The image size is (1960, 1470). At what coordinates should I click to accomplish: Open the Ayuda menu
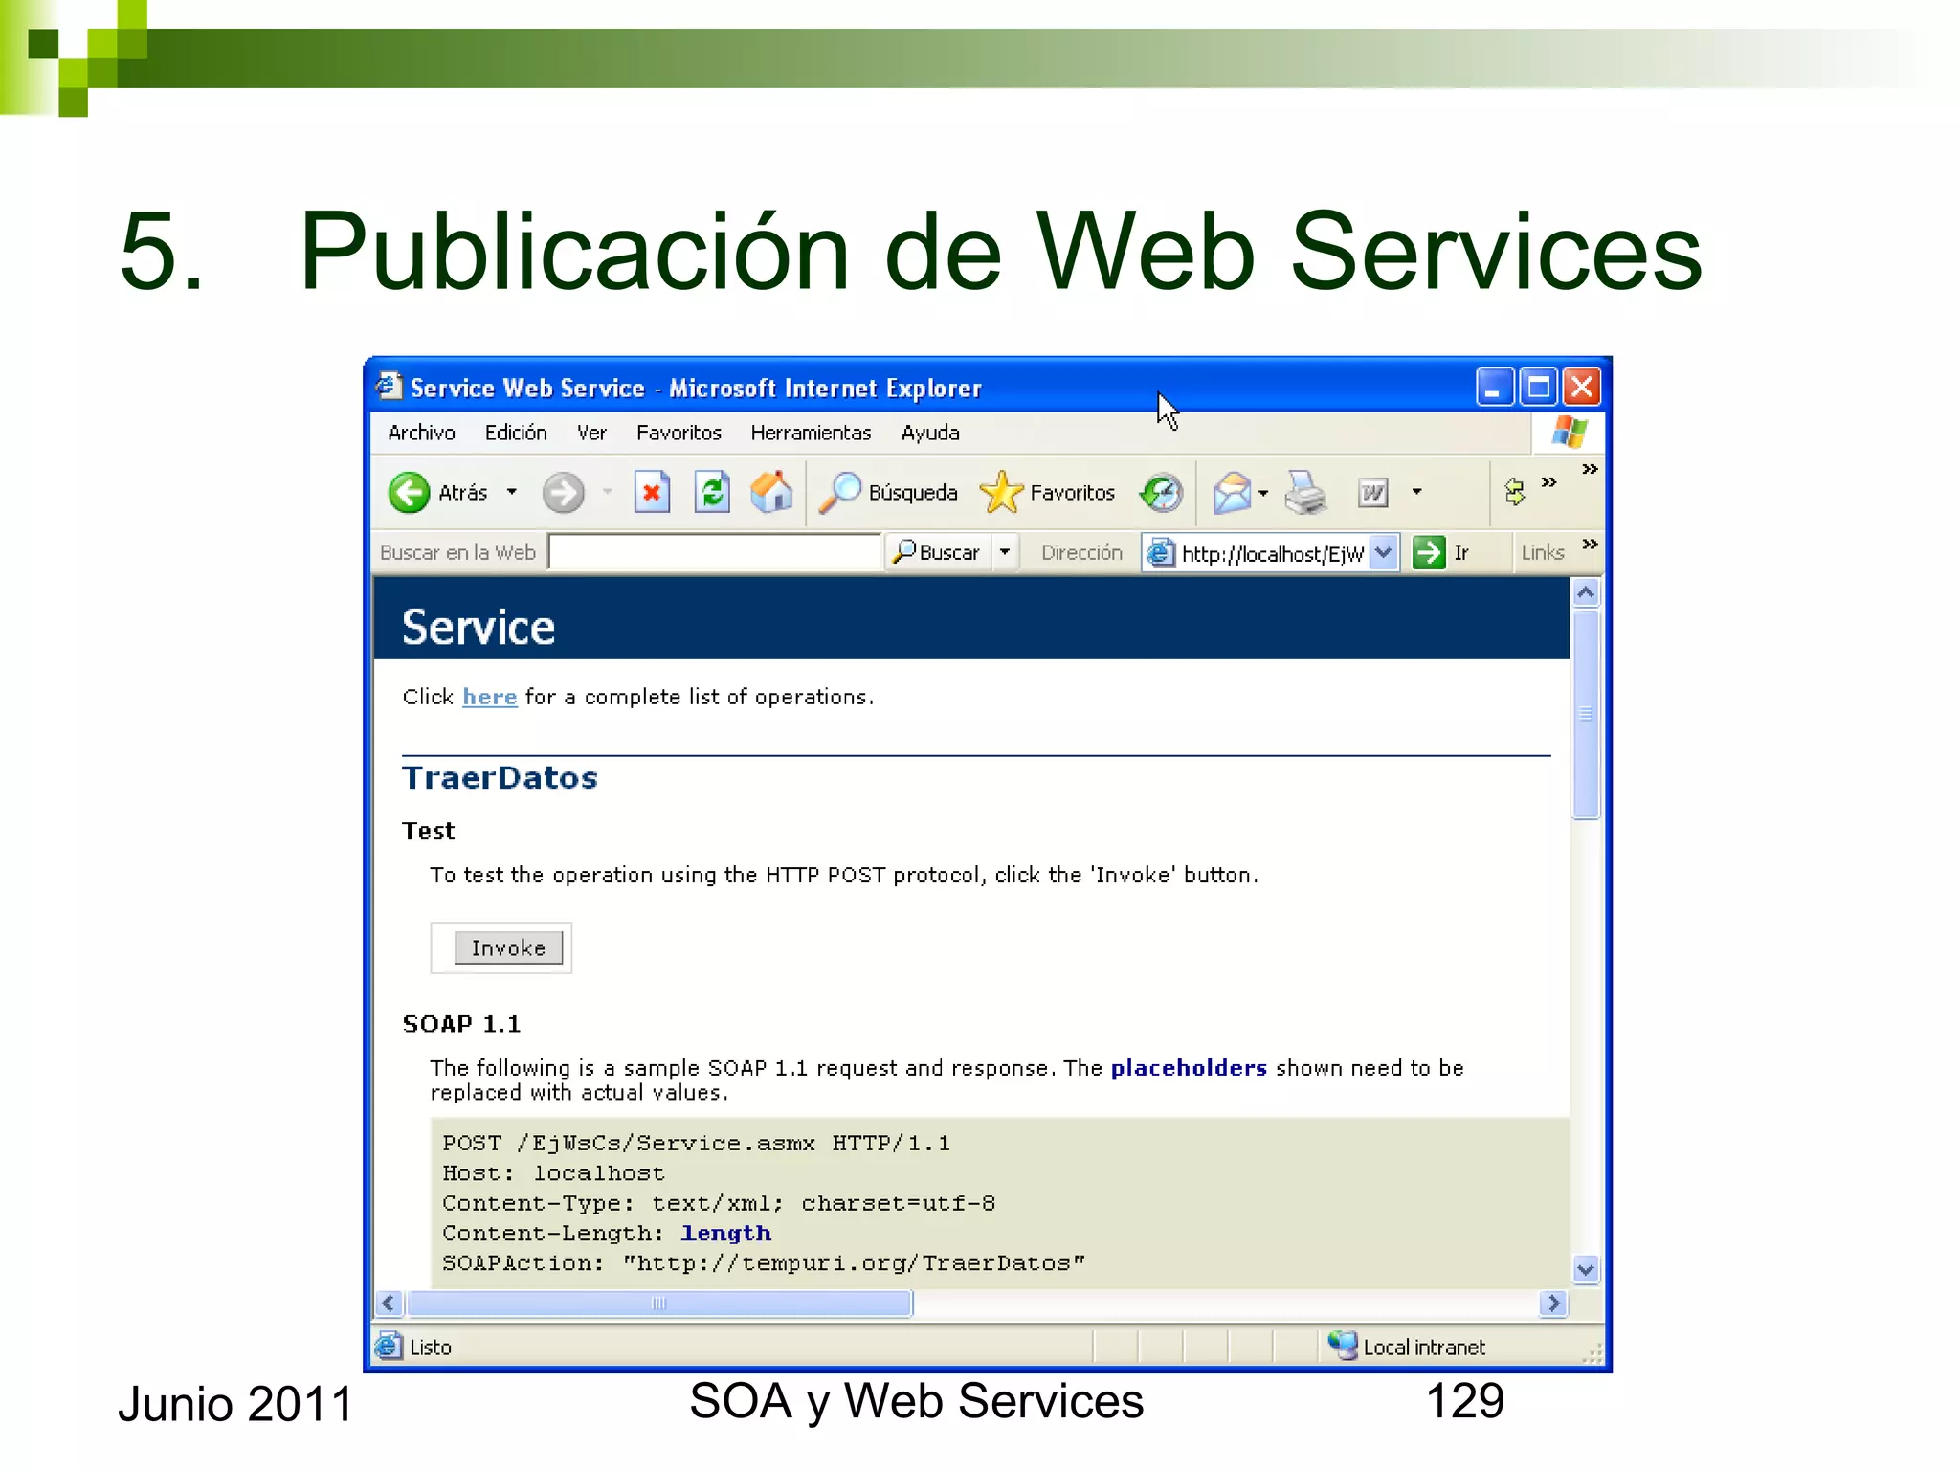(930, 433)
